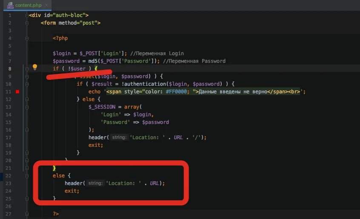The width and height of the screenshot is (360, 219).
Task: Click the fold end marker on line 25
Action: tap(27, 199)
